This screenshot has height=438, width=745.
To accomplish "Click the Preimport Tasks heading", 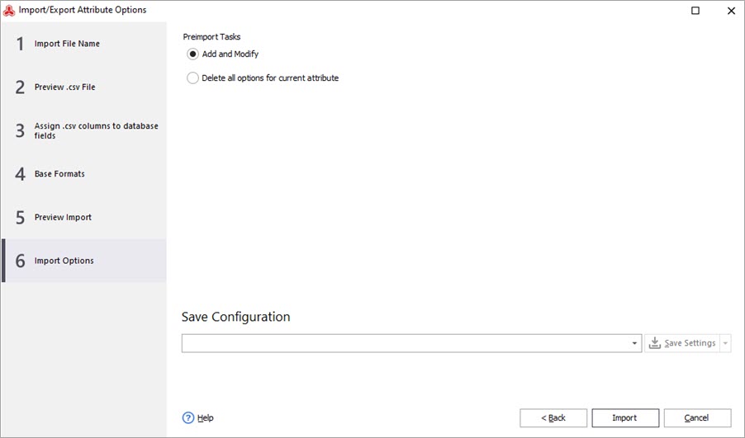I will click(x=212, y=37).
